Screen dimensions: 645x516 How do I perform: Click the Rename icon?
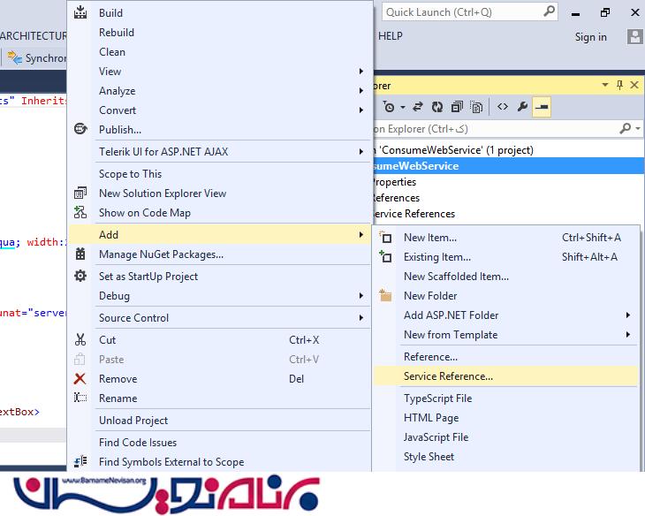80,398
